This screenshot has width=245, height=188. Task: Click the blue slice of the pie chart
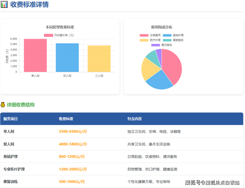[x=159, y=81]
